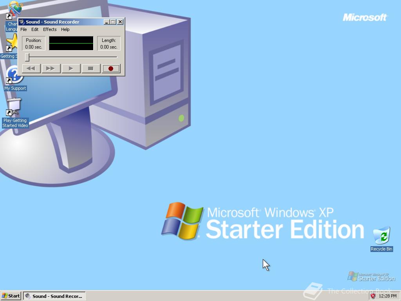Click the Length 0.00 sec. readout
Image resolution: width=401 pixels, height=301 pixels.
coord(109,44)
